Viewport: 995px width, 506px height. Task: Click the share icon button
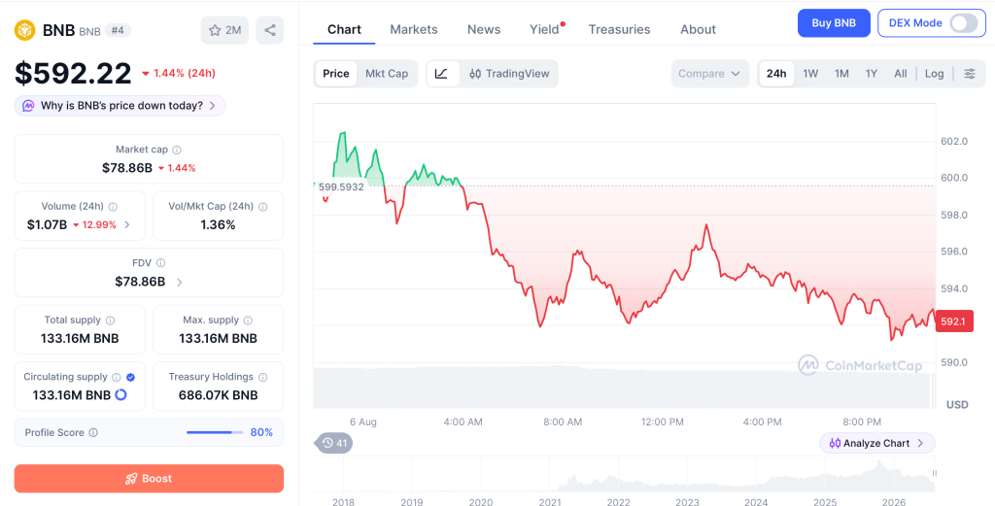(270, 30)
